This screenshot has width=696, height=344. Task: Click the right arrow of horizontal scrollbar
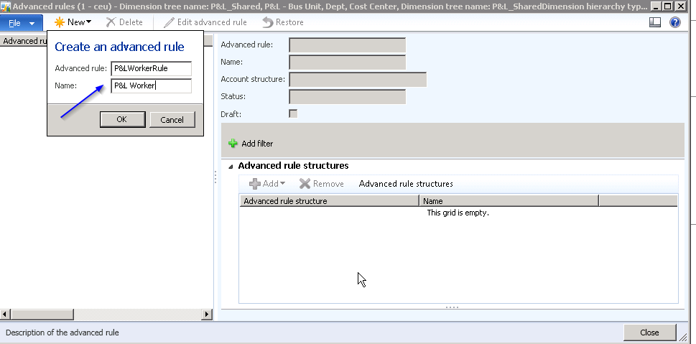point(208,315)
